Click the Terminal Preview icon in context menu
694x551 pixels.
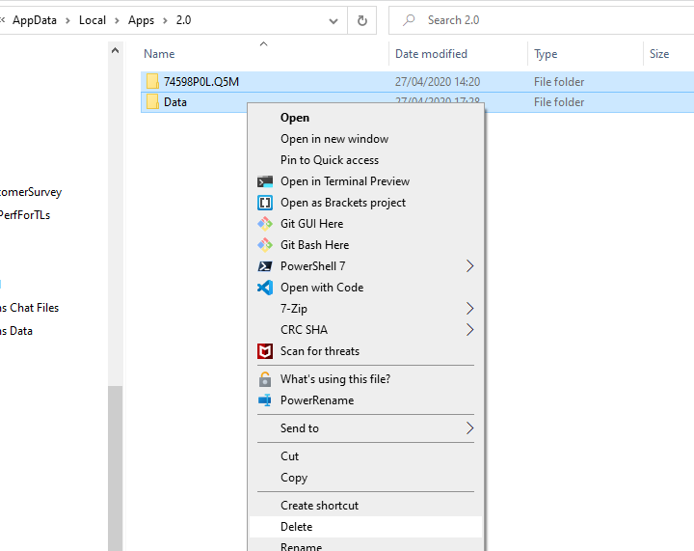point(265,181)
